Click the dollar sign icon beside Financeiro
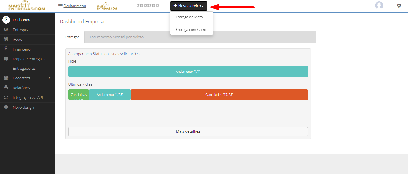 coord(6,49)
